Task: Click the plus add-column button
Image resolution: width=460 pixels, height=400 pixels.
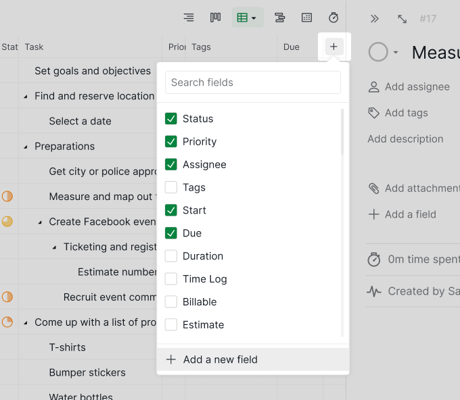Action: (x=334, y=47)
